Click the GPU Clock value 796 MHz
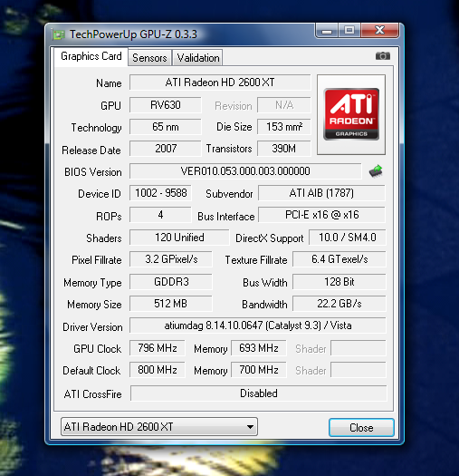The image size is (459, 476). point(157,348)
